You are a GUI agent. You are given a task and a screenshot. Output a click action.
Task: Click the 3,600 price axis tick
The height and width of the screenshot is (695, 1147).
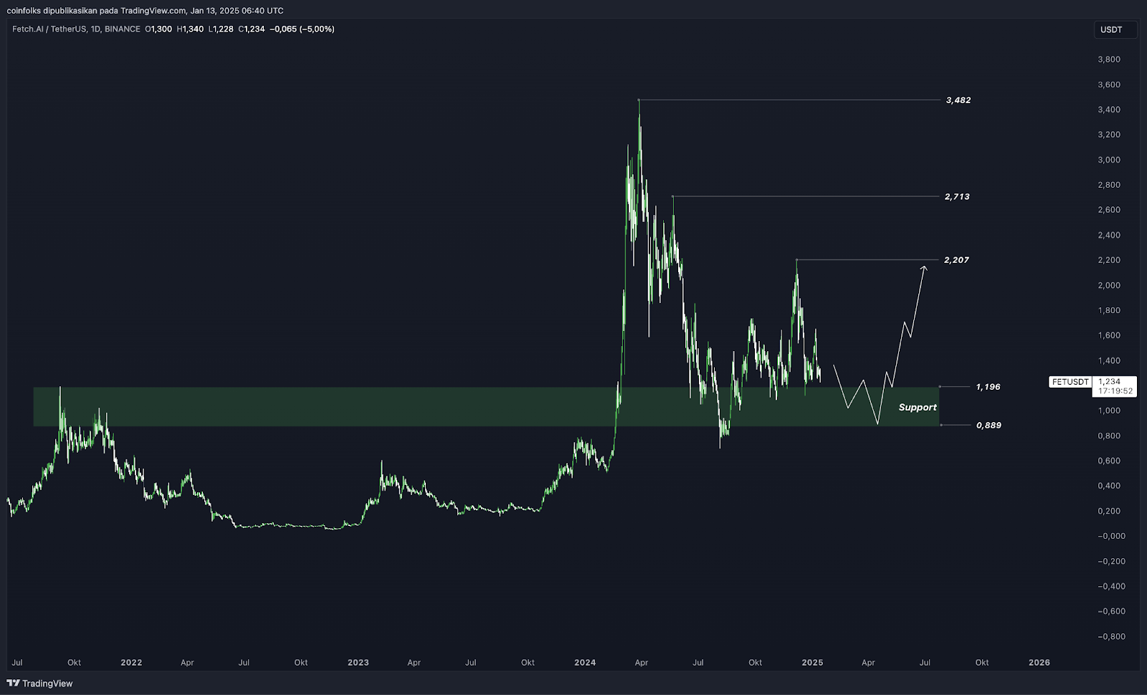pyautogui.click(x=1109, y=85)
